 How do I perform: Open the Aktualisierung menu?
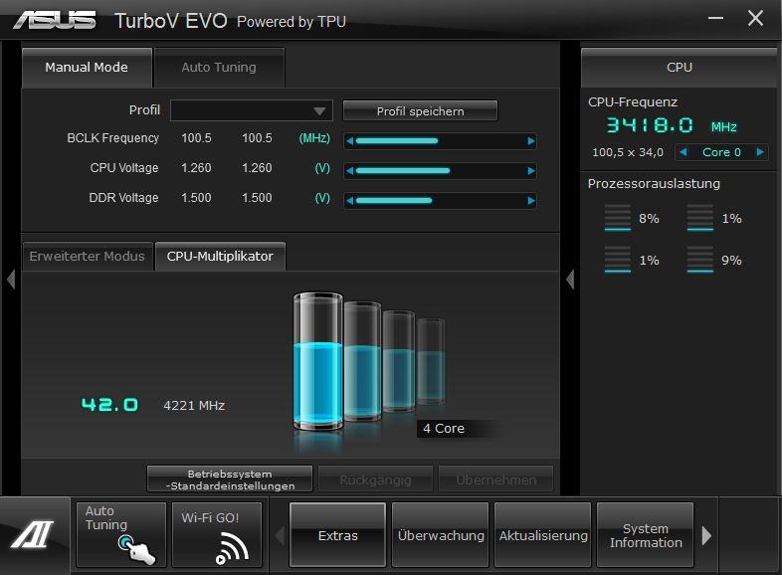click(543, 535)
